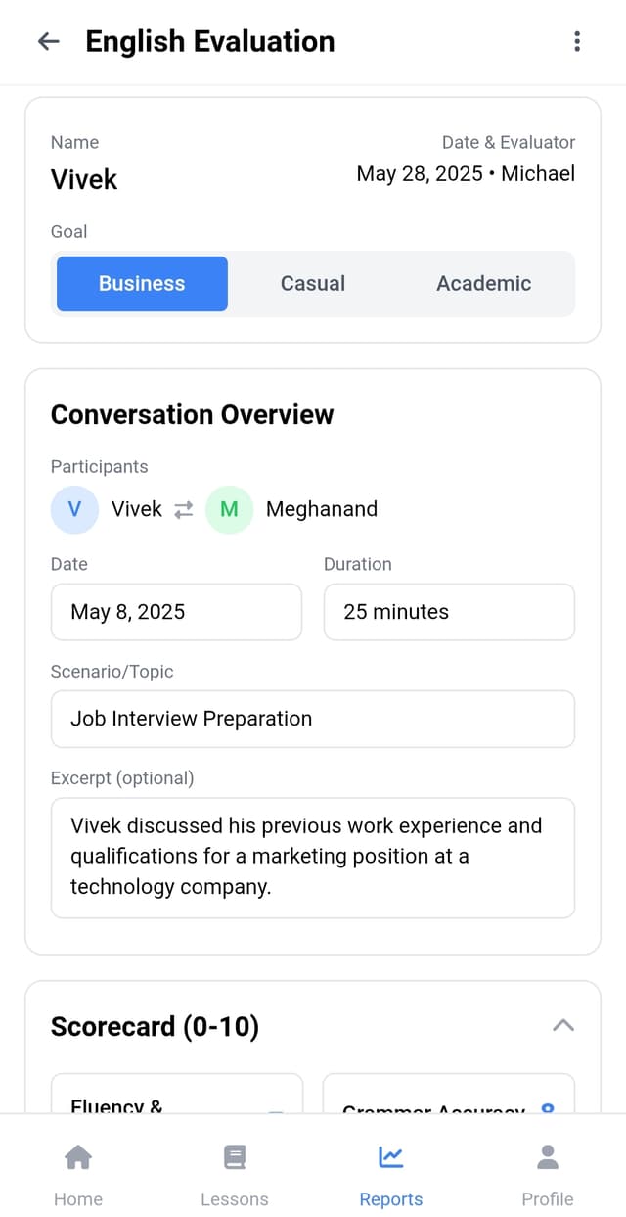Edit the Job Interview Preparation topic field

(313, 719)
